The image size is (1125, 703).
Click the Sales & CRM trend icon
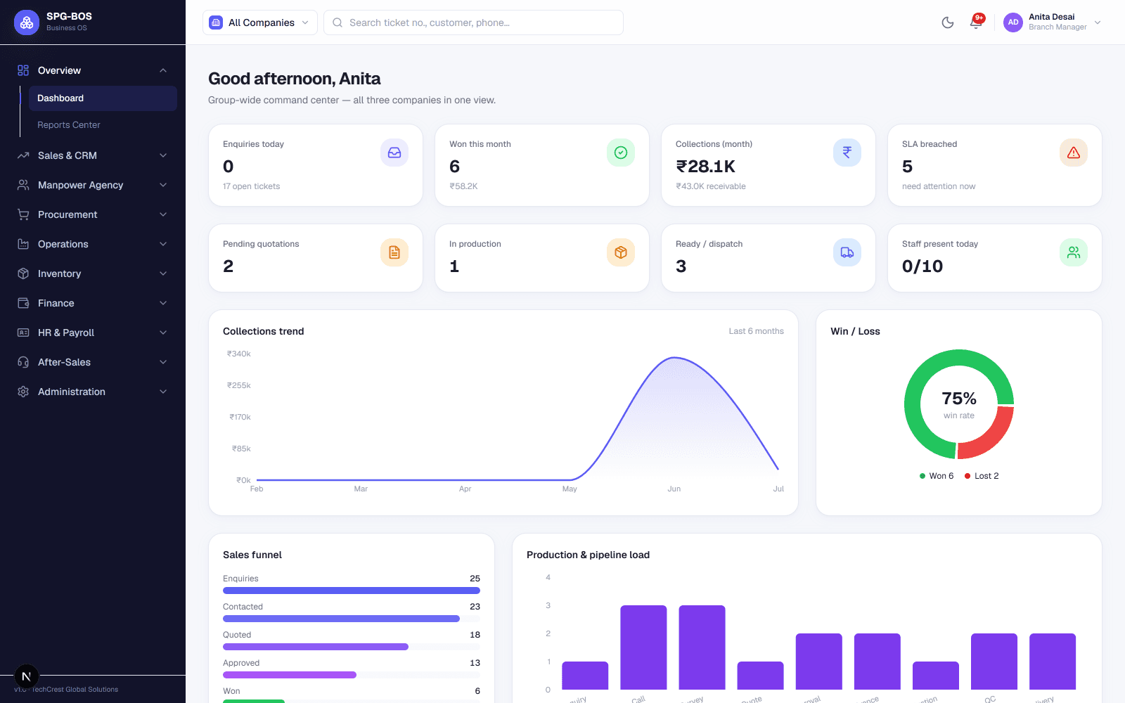(23, 155)
